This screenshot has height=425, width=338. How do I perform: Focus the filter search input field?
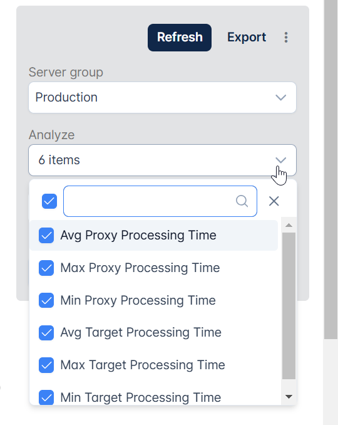(x=160, y=201)
